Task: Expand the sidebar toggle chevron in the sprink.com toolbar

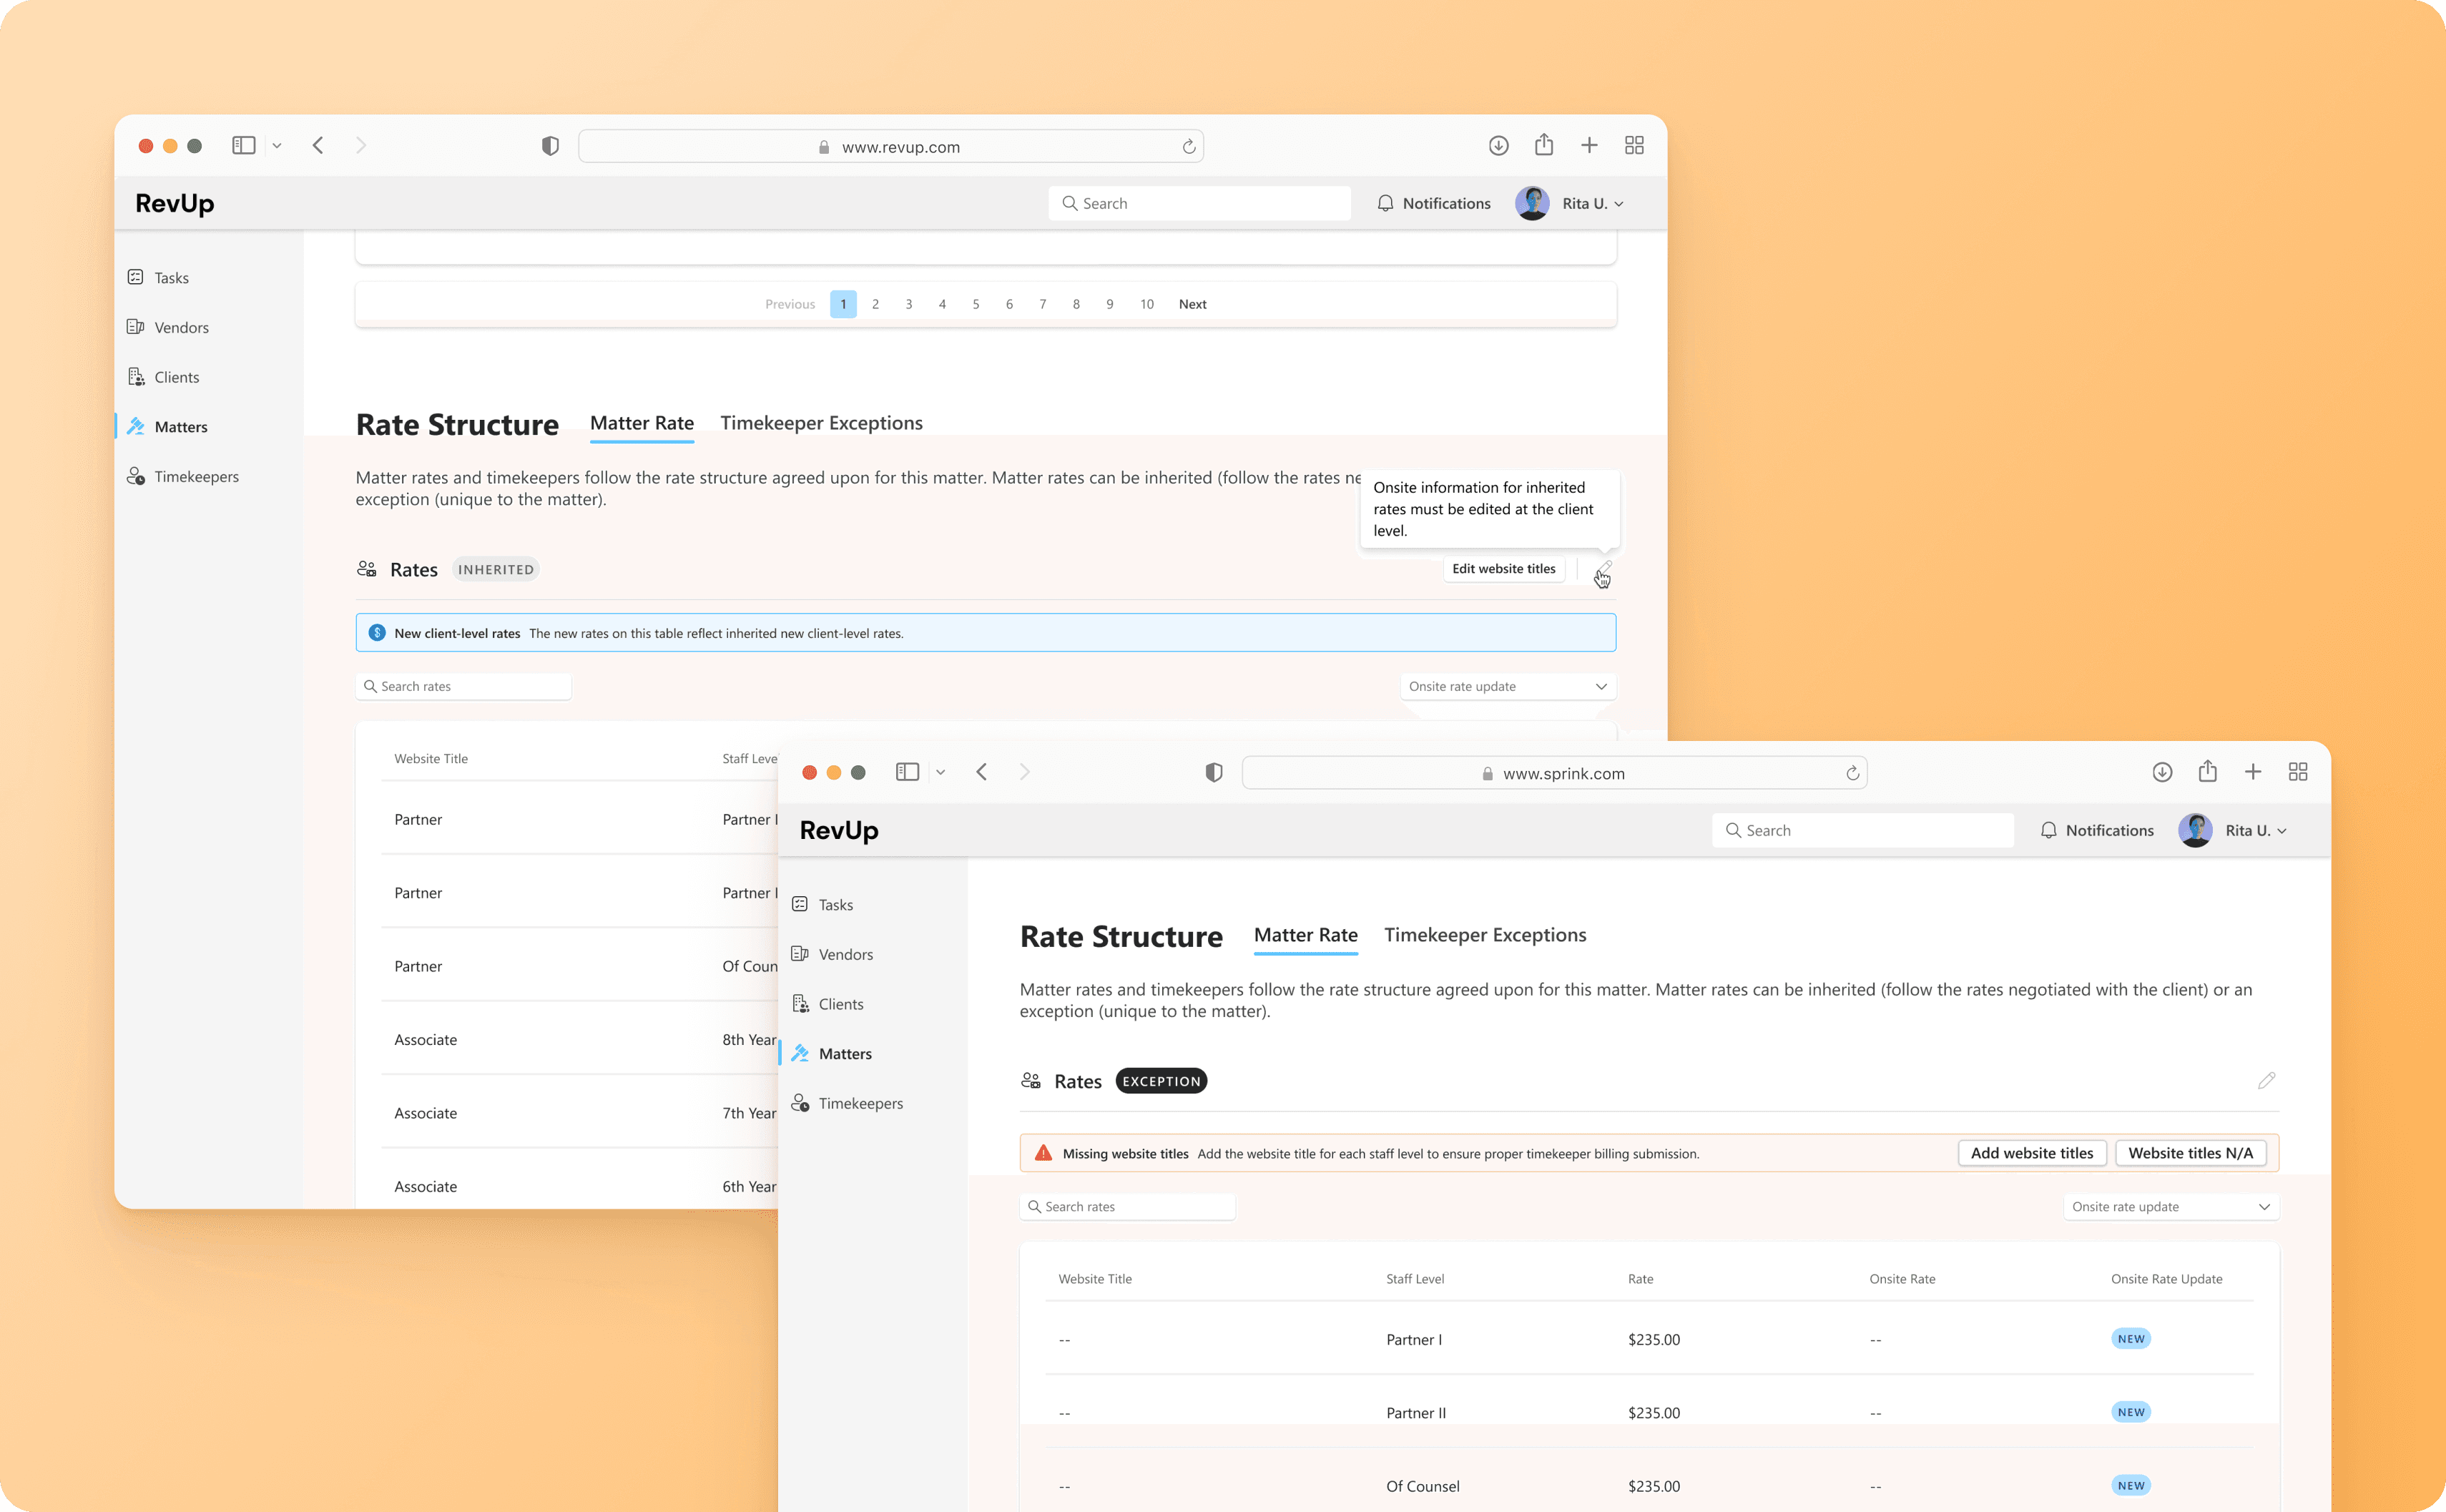Action: point(940,772)
